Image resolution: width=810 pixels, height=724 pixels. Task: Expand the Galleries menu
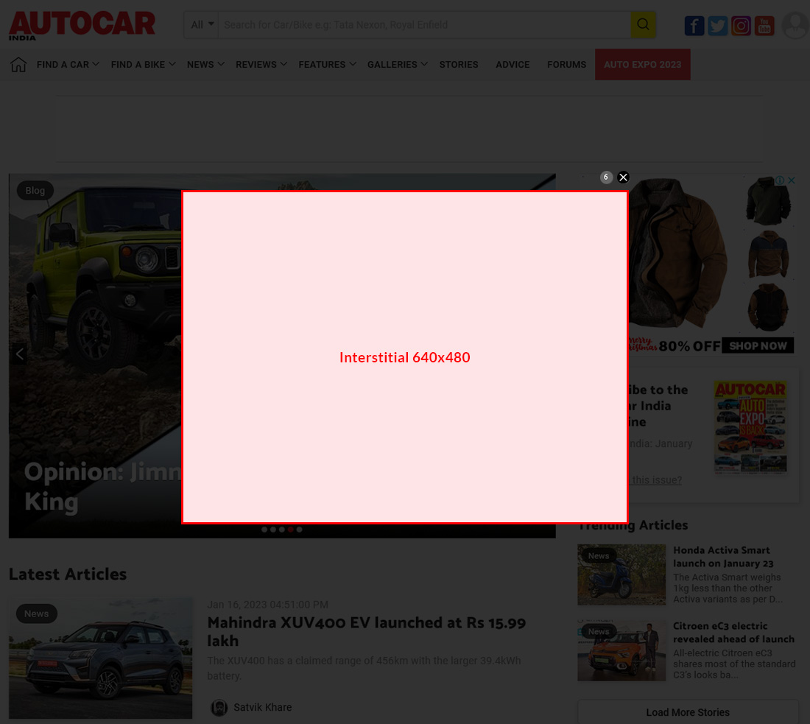(397, 65)
